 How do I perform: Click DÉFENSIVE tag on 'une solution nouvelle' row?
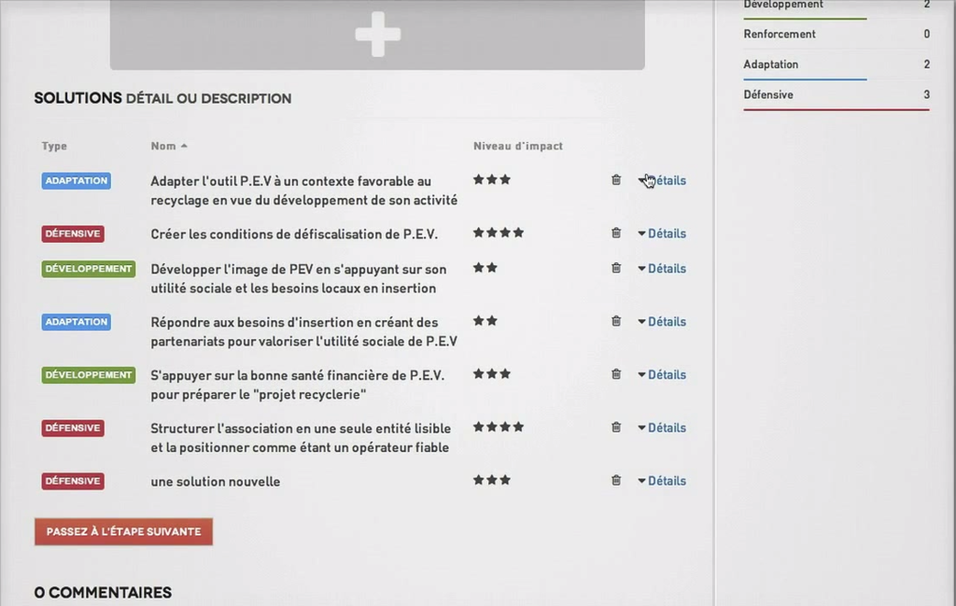(x=73, y=481)
